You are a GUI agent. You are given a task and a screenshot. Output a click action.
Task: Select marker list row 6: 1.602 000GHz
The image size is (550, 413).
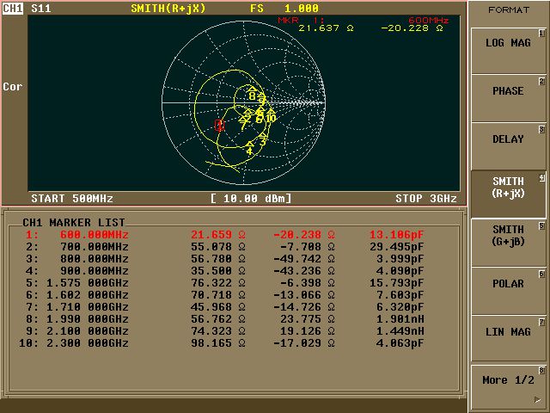tap(224, 294)
